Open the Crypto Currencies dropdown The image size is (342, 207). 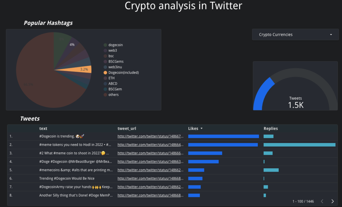pyautogui.click(x=295, y=34)
